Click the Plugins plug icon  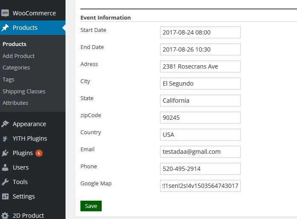[x=5, y=153]
